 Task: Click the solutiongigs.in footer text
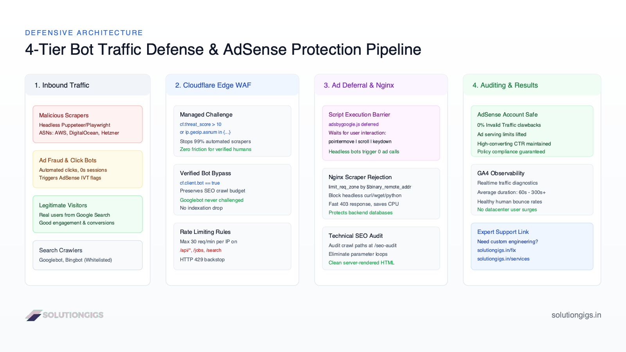(x=576, y=315)
